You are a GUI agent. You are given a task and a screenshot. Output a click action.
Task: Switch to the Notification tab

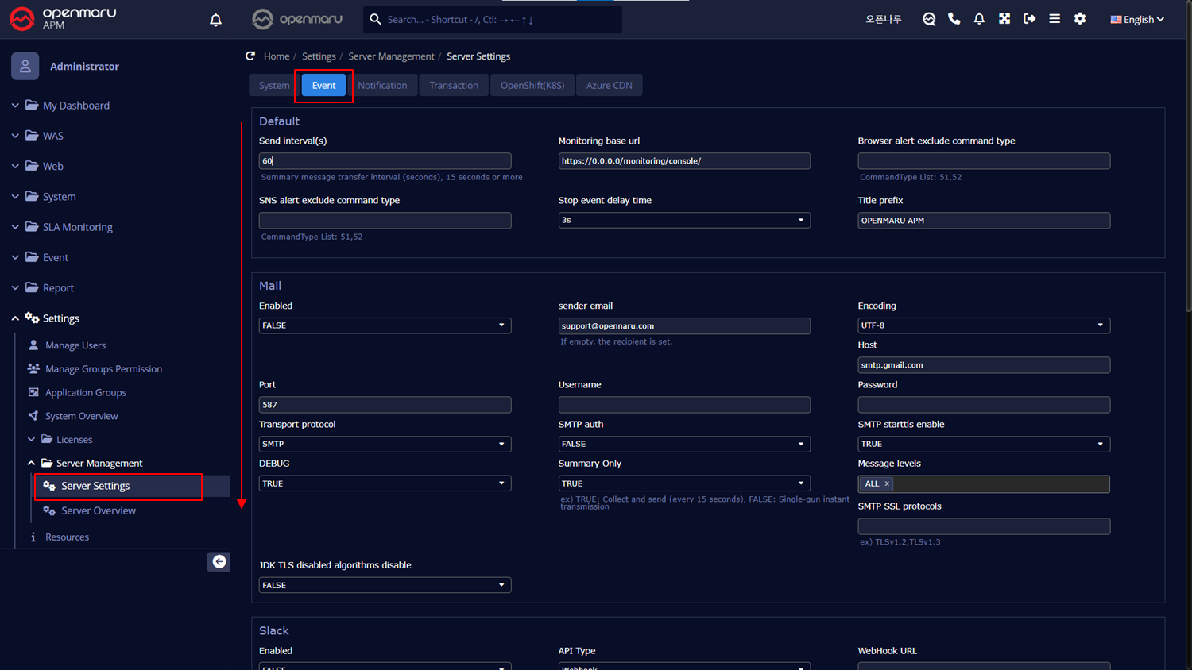(x=382, y=86)
